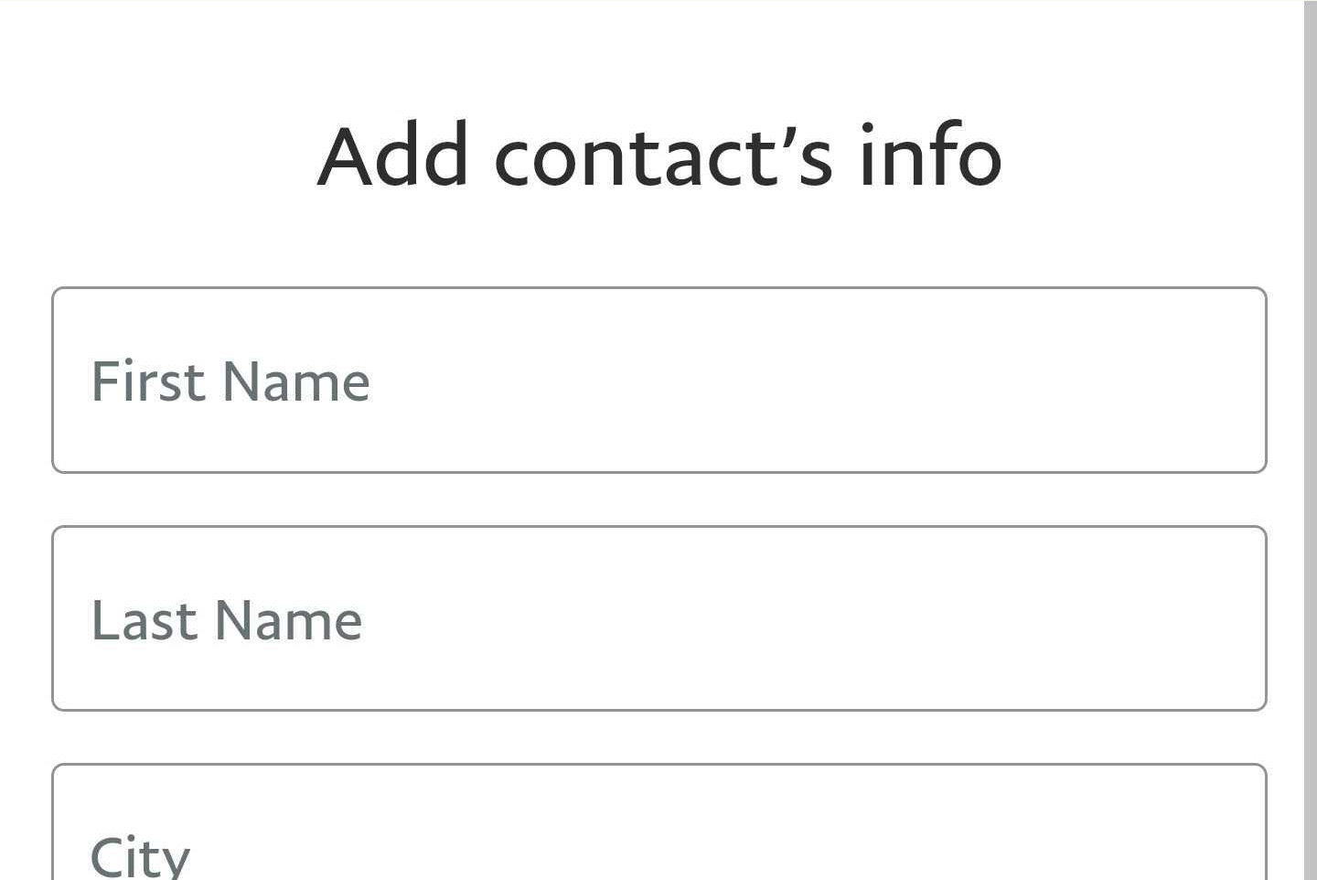The height and width of the screenshot is (880, 1317).
Task: Focus the Last Name text box
Action: tap(658, 618)
